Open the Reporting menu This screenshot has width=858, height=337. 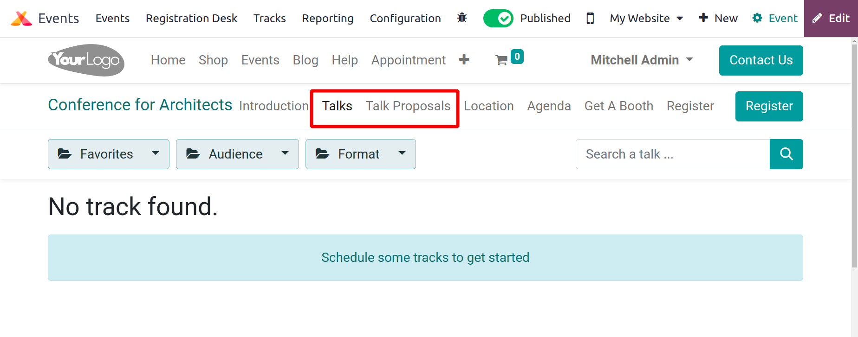point(328,19)
